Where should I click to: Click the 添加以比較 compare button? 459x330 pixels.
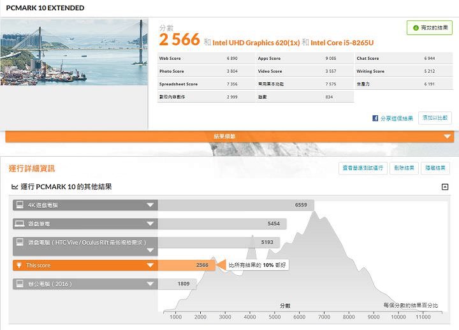click(435, 118)
